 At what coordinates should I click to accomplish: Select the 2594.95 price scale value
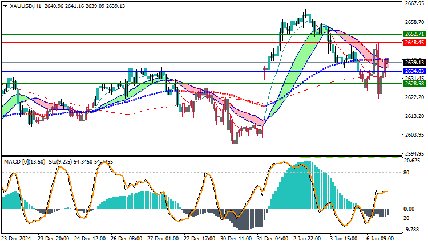pyautogui.click(x=414, y=154)
